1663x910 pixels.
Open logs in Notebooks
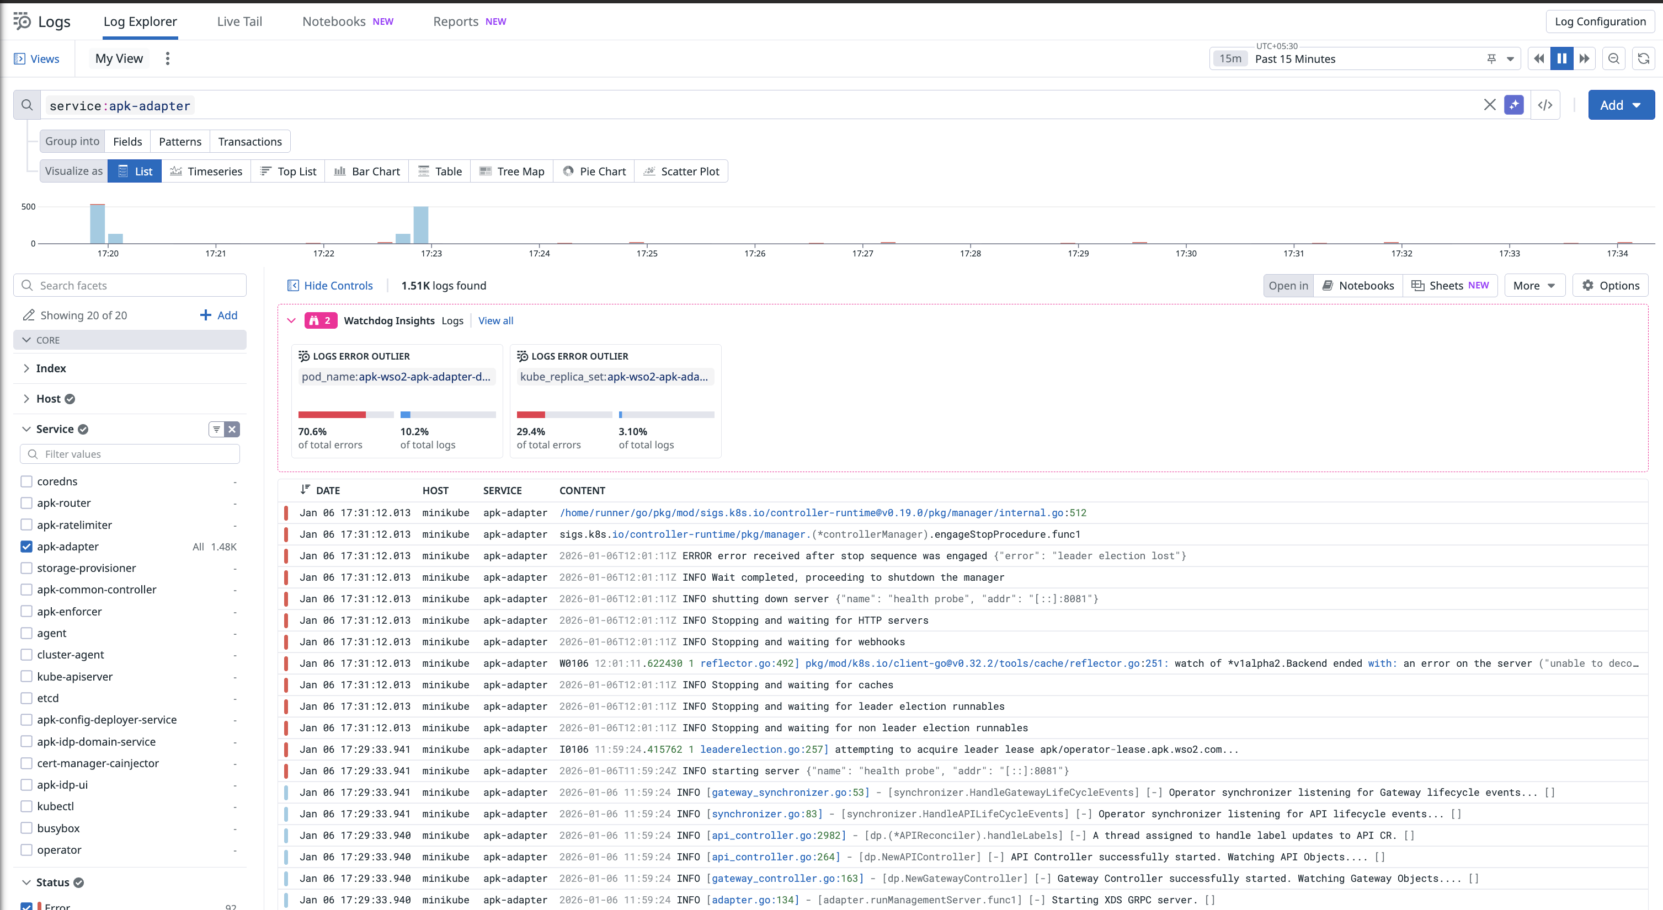pos(1358,285)
